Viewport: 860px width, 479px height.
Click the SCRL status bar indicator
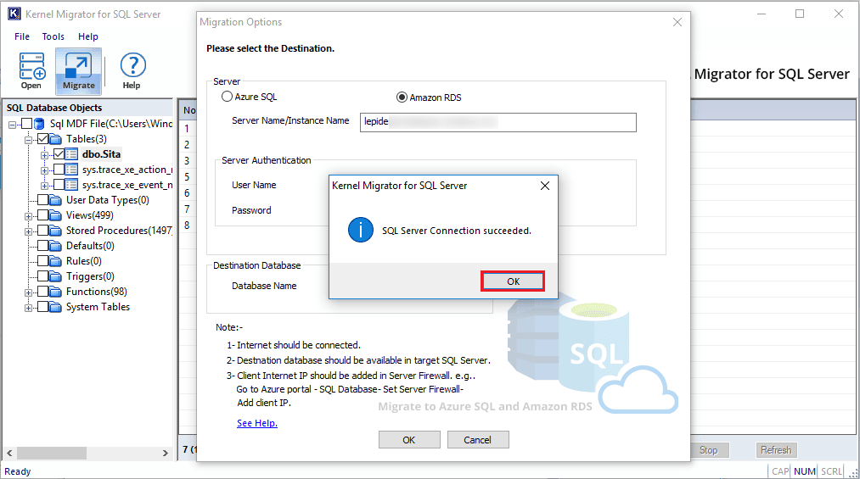[831, 471]
